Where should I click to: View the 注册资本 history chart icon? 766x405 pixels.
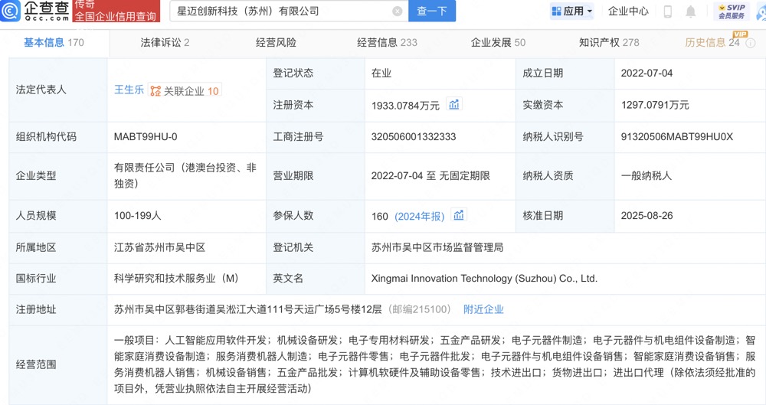pyautogui.click(x=454, y=105)
